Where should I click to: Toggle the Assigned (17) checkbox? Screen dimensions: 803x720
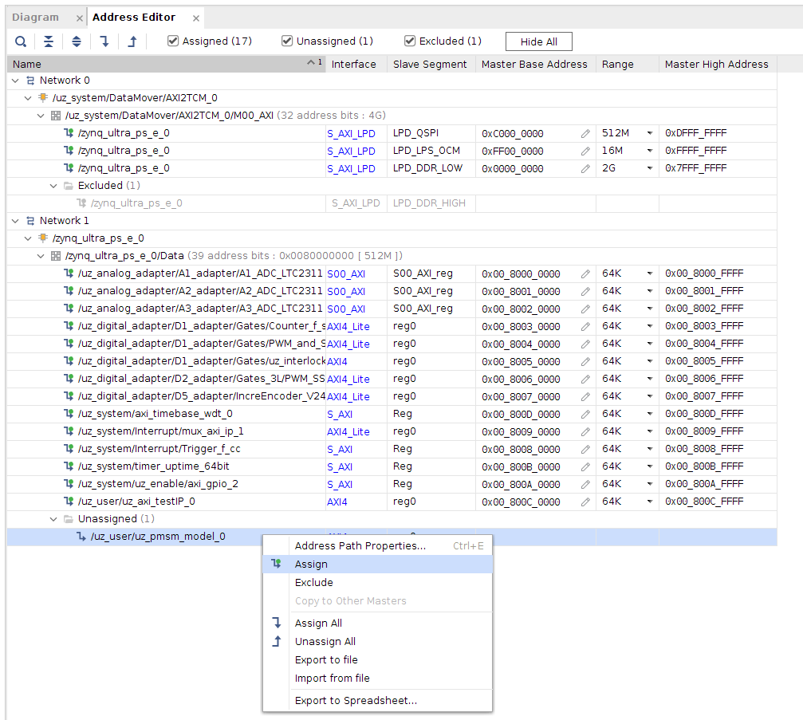click(x=173, y=41)
